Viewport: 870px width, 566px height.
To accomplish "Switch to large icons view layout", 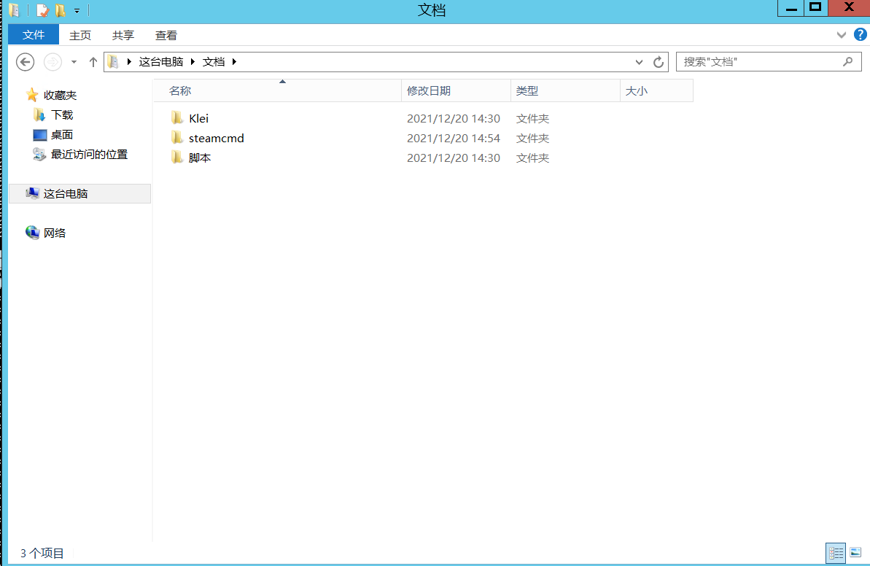I will (x=855, y=553).
